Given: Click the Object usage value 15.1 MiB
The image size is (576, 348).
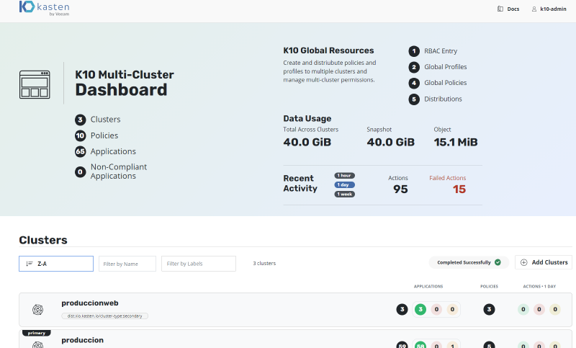Looking at the screenshot, I should click(456, 142).
